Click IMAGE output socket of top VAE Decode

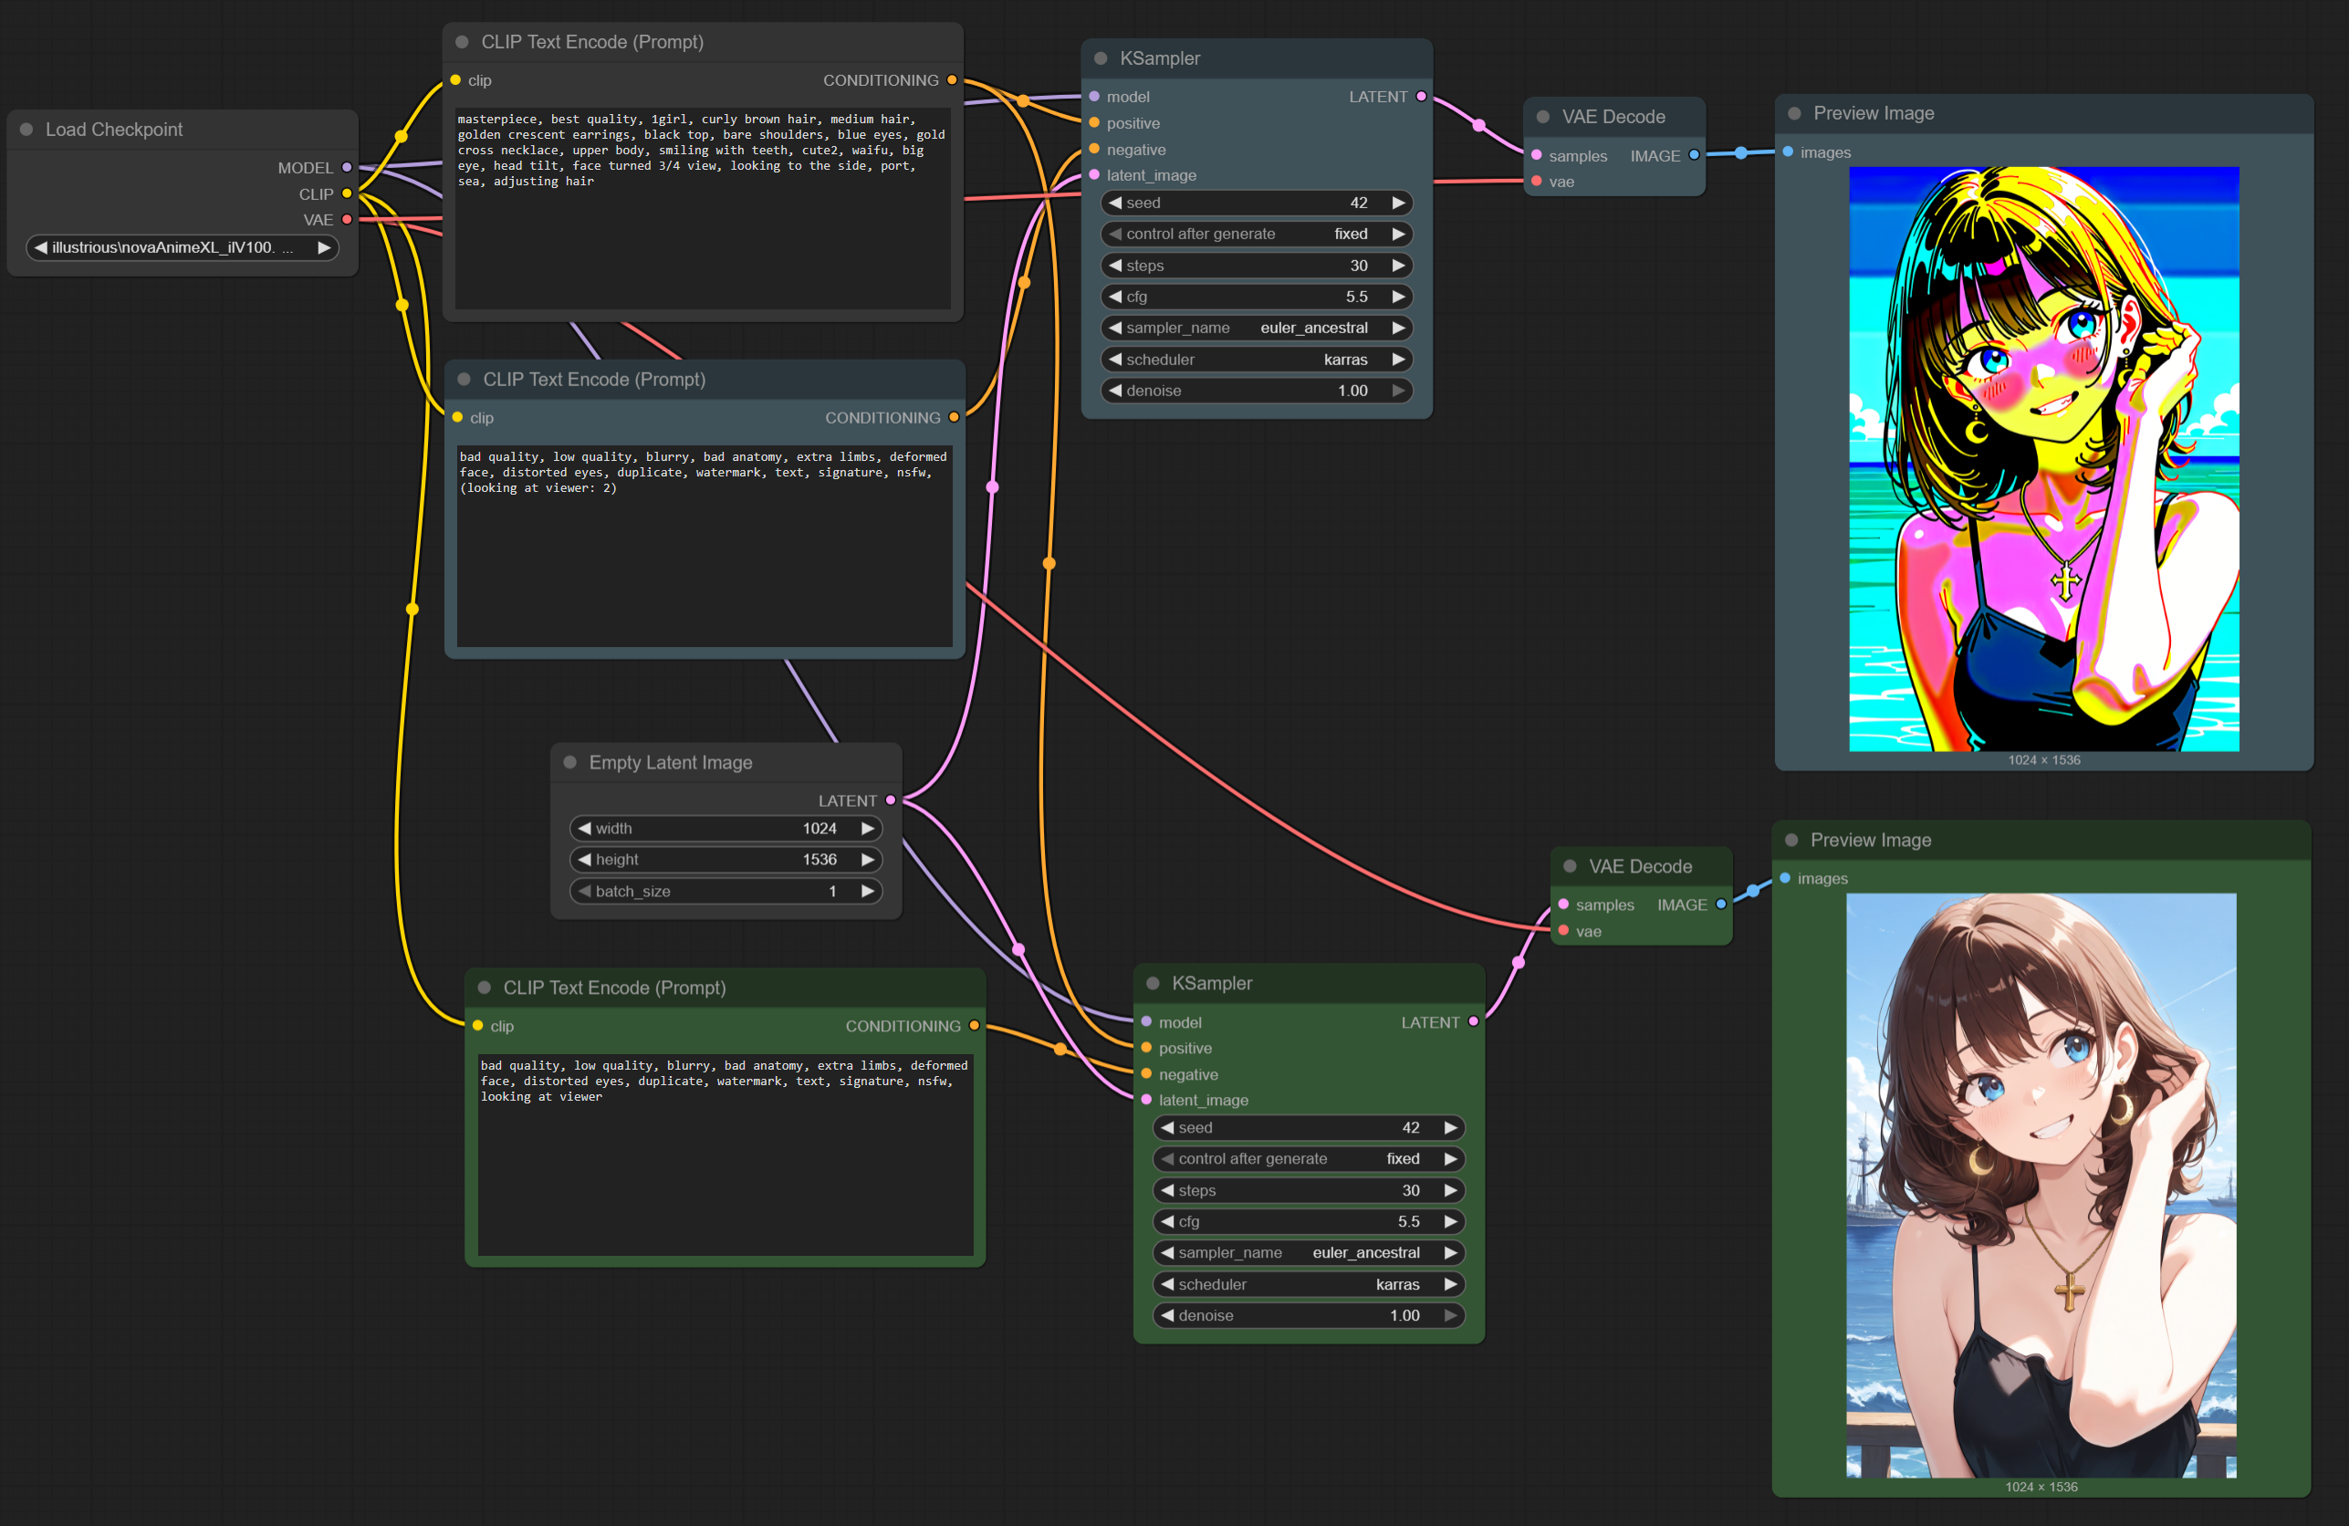(x=1695, y=155)
